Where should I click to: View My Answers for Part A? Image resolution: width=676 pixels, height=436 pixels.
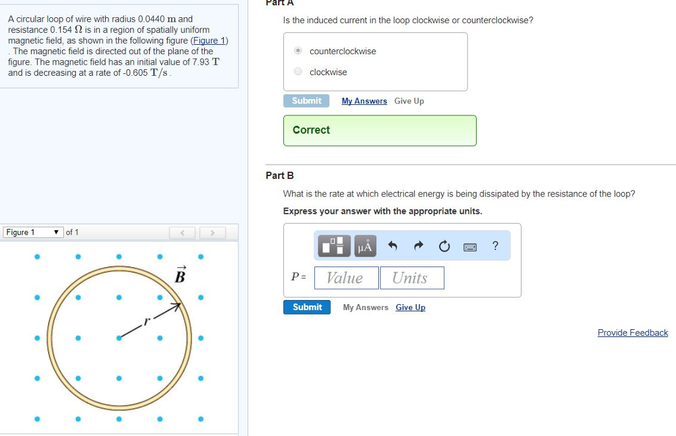365,101
